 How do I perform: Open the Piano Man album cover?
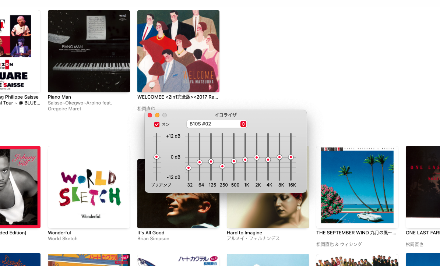(89, 51)
